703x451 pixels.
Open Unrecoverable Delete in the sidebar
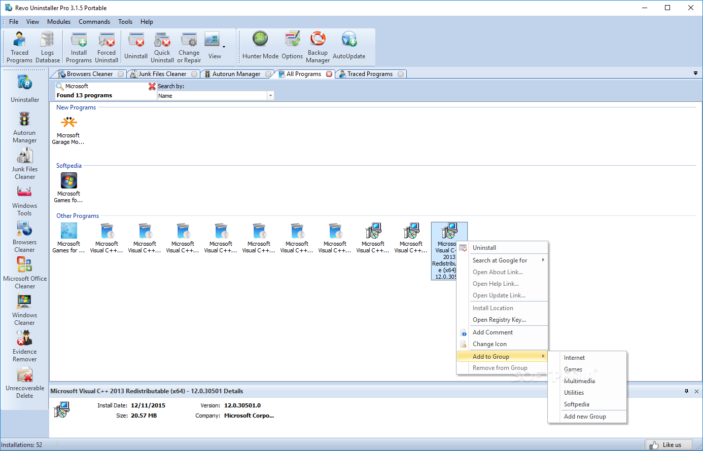click(x=25, y=383)
